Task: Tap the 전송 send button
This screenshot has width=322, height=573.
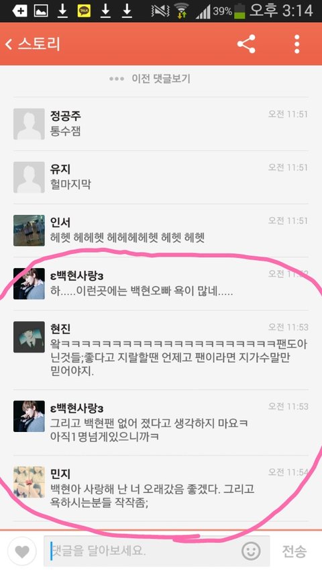Action: point(294,551)
